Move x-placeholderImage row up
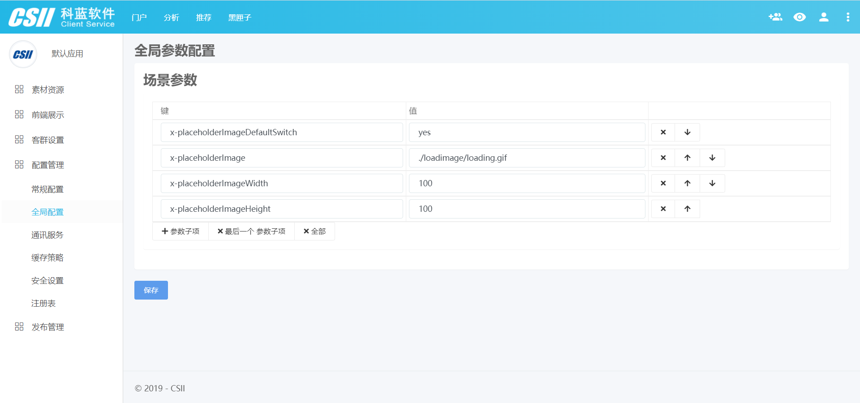The image size is (860, 403). pos(688,158)
